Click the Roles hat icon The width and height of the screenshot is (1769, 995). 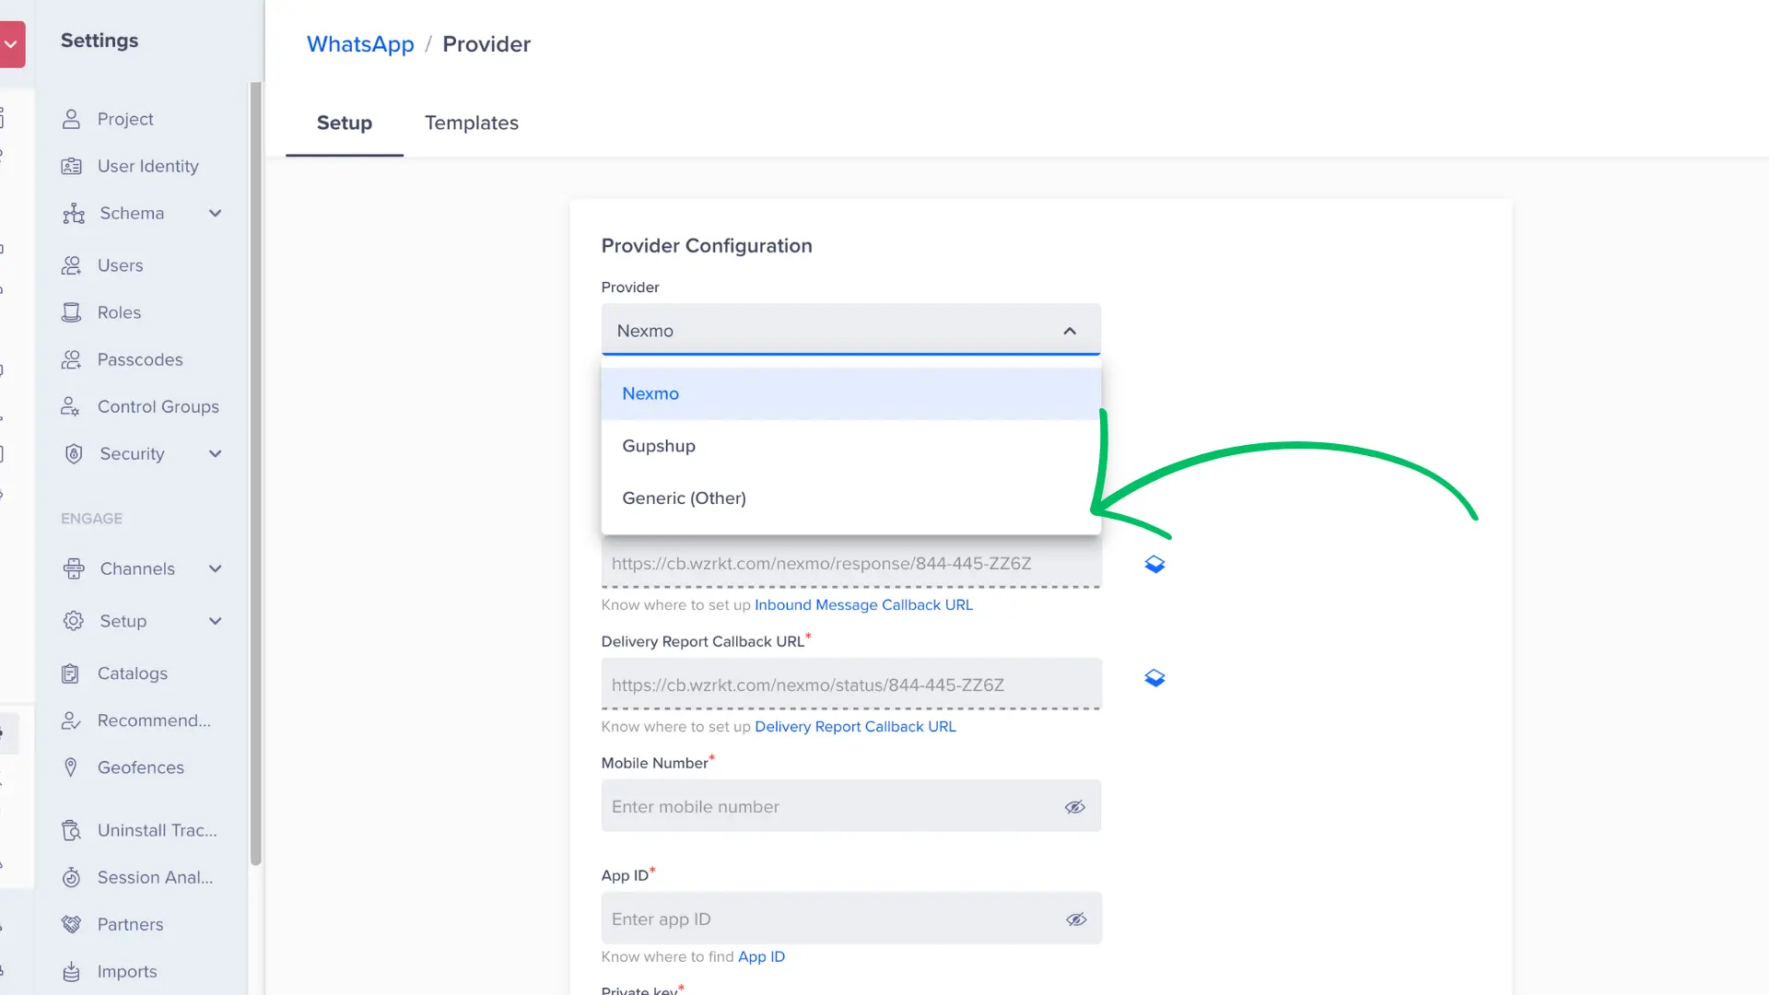coord(71,312)
